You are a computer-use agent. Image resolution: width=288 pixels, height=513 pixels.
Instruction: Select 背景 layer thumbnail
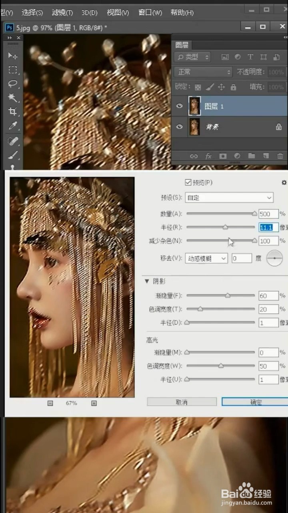[194, 127]
